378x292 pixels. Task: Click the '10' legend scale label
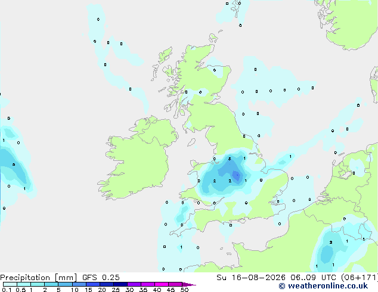75,290
